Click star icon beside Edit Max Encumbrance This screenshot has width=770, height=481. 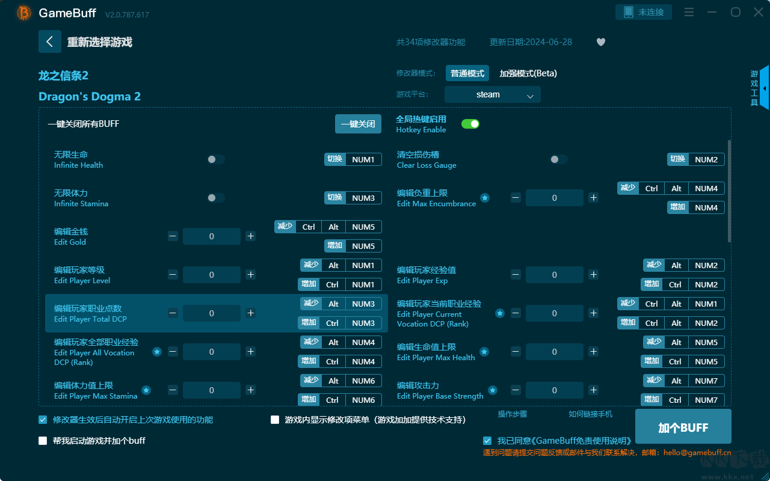pyautogui.click(x=484, y=198)
